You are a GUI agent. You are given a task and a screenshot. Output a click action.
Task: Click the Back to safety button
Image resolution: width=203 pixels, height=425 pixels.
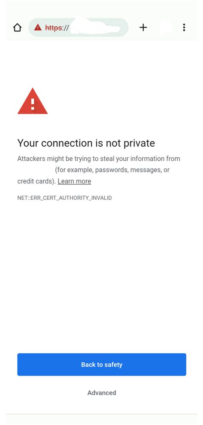pyautogui.click(x=101, y=364)
